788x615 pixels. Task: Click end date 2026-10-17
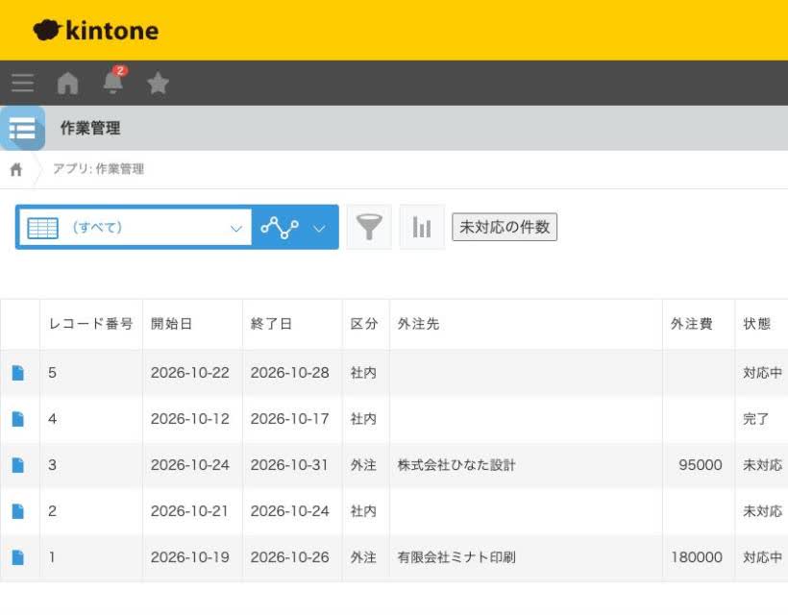[290, 419]
